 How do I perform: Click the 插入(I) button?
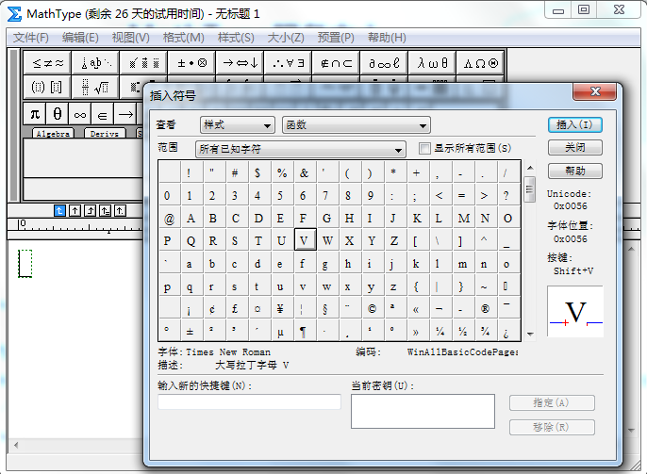[574, 125]
